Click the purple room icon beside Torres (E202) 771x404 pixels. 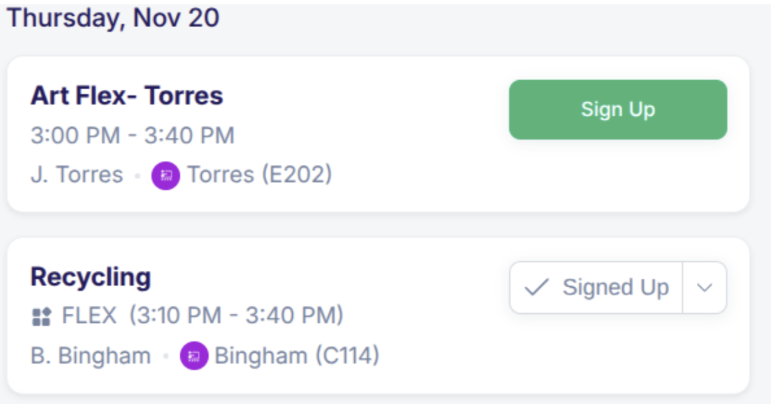point(166,176)
